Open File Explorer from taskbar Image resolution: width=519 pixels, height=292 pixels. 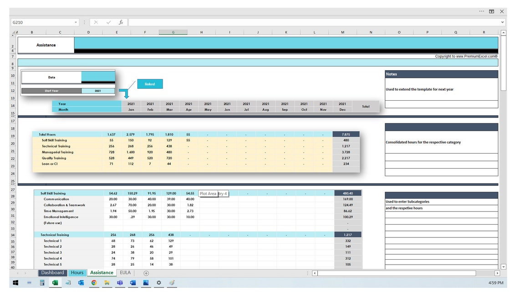[x=107, y=283]
